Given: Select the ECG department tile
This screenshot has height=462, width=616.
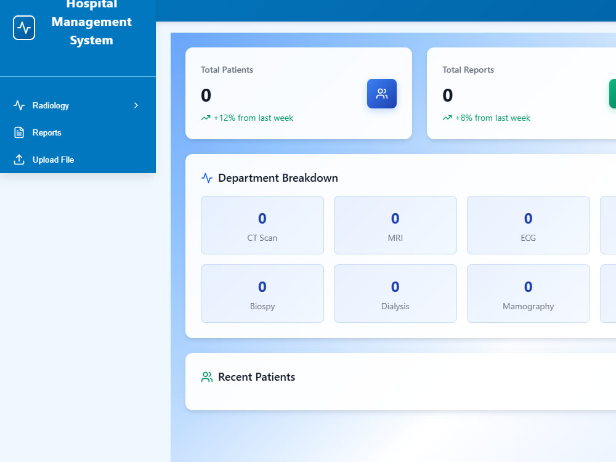Looking at the screenshot, I should click(x=528, y=225).
